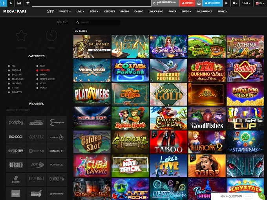Open the Promo menu item
Viewport: 267px width, 200px height.
tap(124, 11)
